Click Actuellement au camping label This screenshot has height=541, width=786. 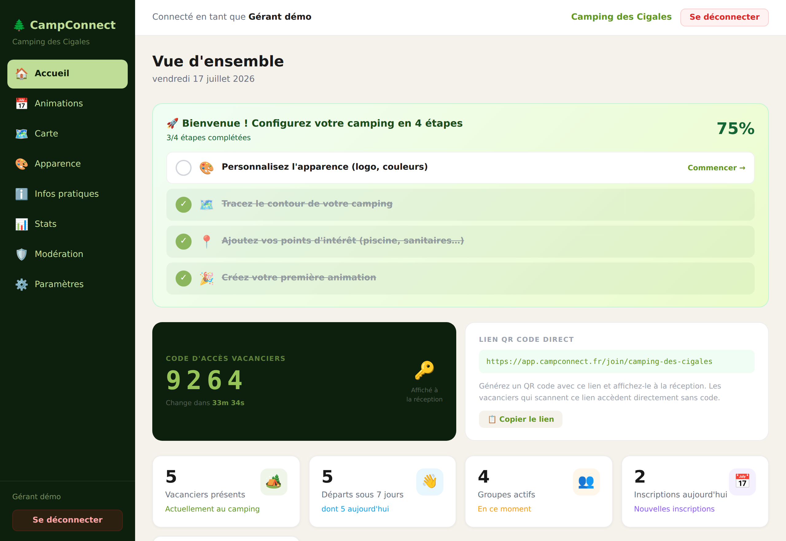point(212,509)
